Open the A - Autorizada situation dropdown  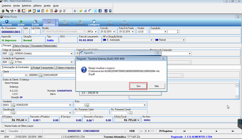click(151, 40)
